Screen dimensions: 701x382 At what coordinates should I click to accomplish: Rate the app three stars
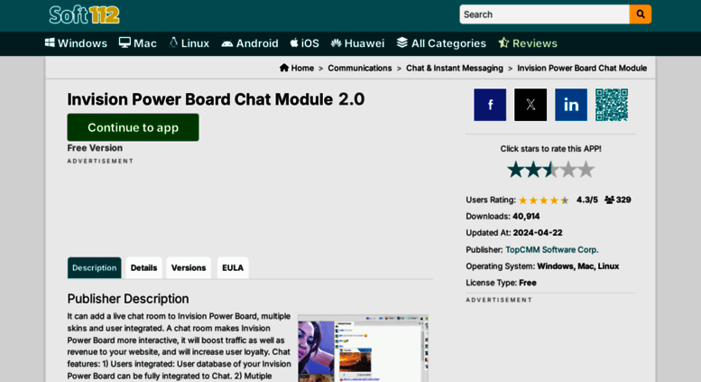550,170
